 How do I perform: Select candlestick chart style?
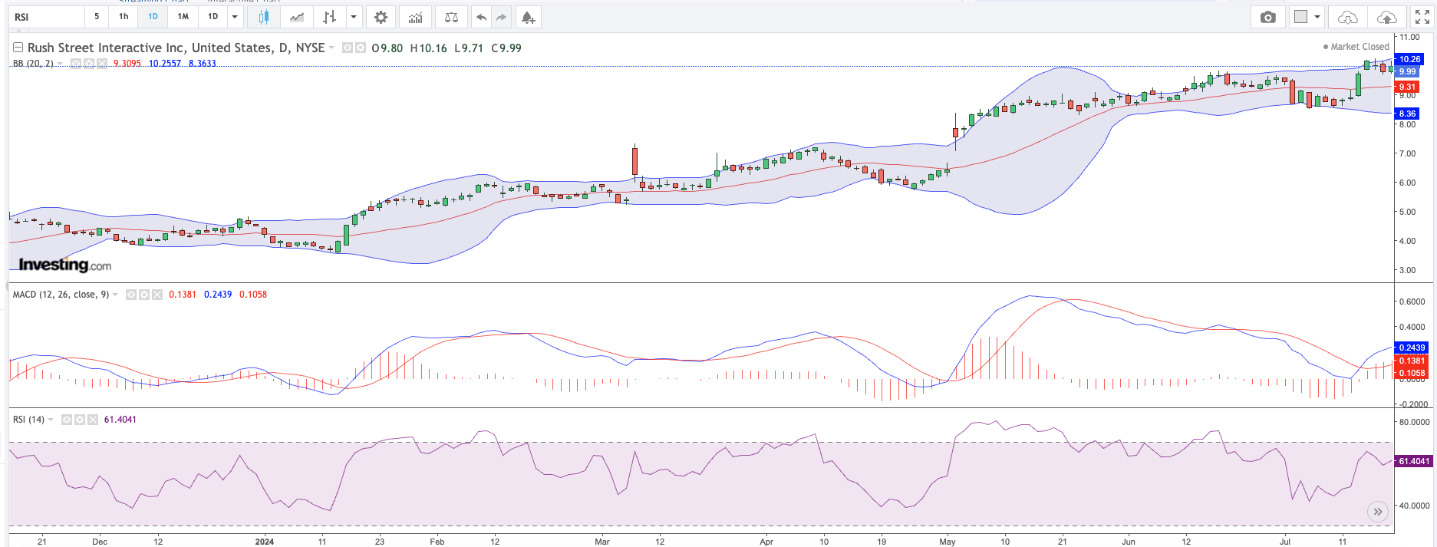(x=264, y=17)
